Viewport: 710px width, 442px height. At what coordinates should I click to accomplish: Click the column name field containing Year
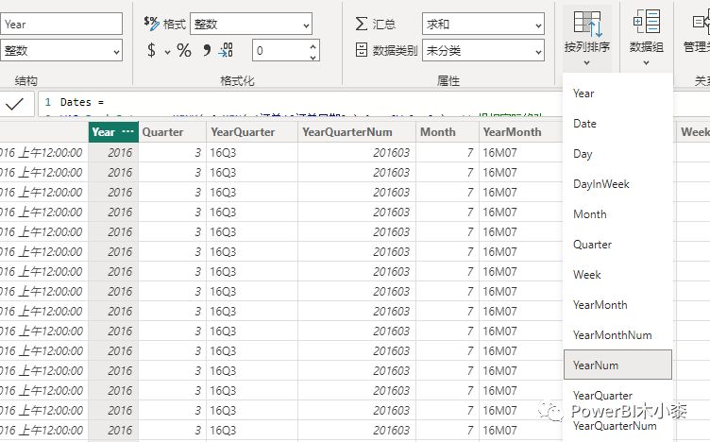coord(61,24)
